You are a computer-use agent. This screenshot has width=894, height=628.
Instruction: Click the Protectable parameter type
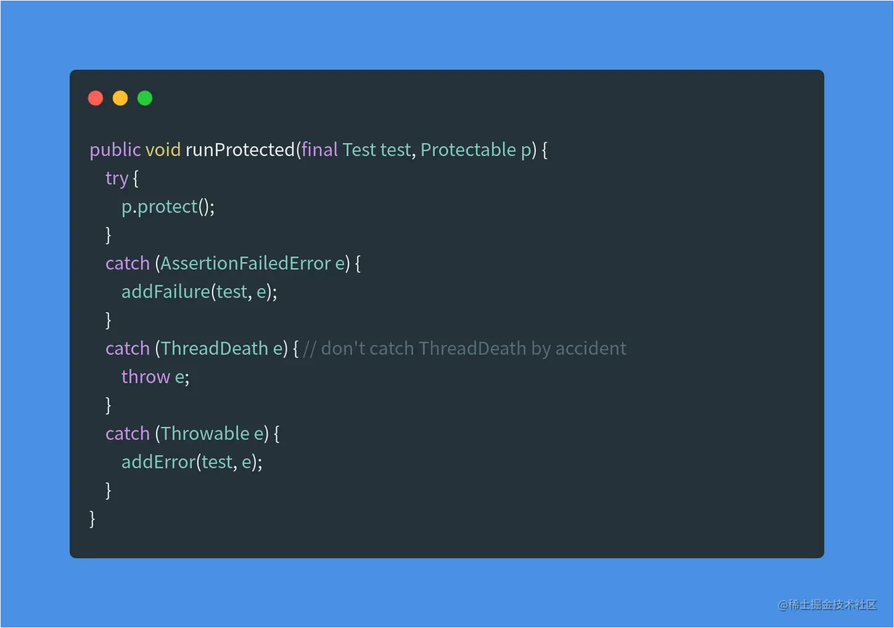tap(468, 150)
